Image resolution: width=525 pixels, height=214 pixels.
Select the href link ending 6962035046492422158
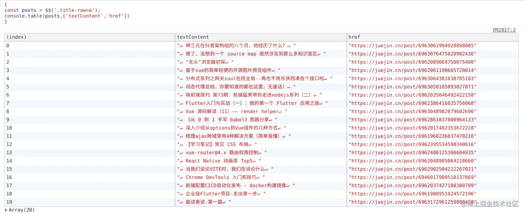pyautogui.click(x=413, y=95)
